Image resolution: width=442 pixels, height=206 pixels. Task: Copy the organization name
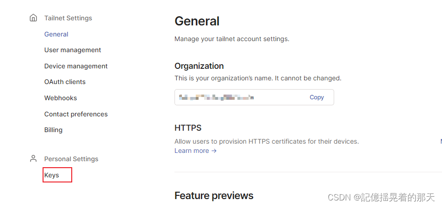317,97
